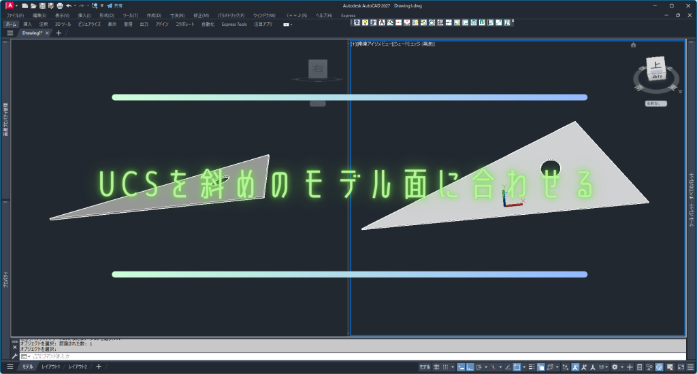Click the Home icon above the ViewCube
This screenshot has height=374, width=697.
[633, 45]
